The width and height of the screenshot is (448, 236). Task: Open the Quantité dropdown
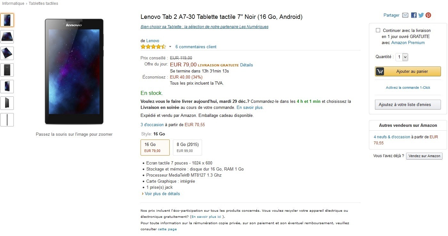(402, 57)
